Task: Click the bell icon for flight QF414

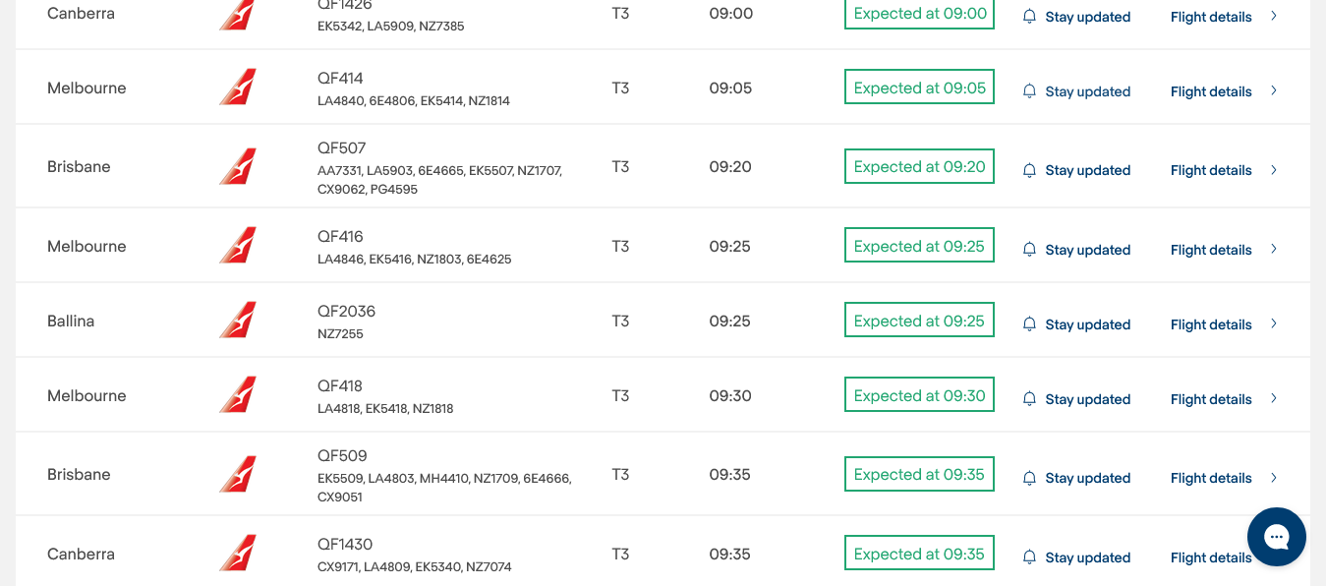Action: pos(1029,91)
